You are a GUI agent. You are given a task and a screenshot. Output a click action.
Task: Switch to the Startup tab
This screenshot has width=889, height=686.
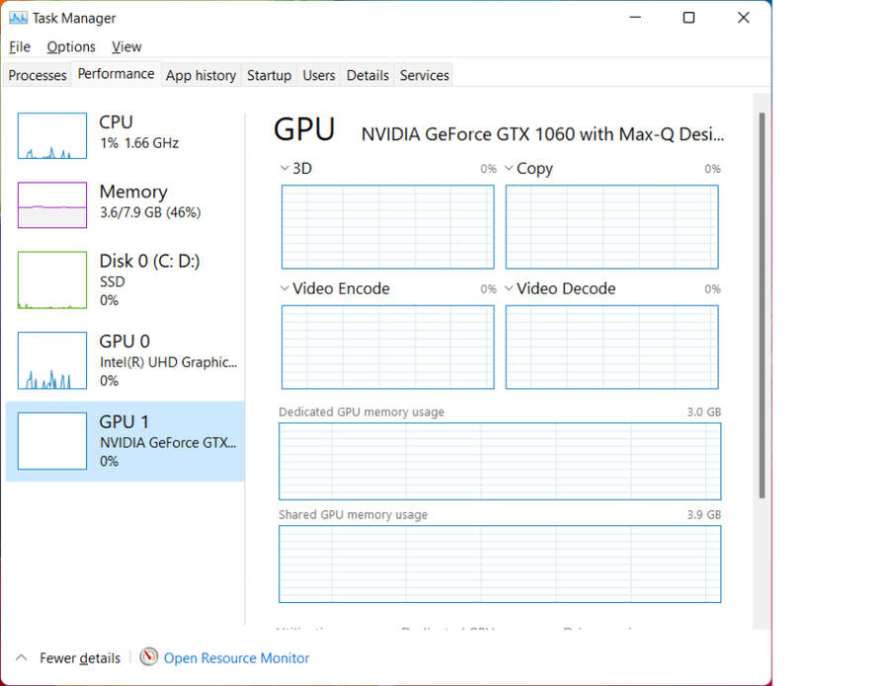tap(269, 75)
